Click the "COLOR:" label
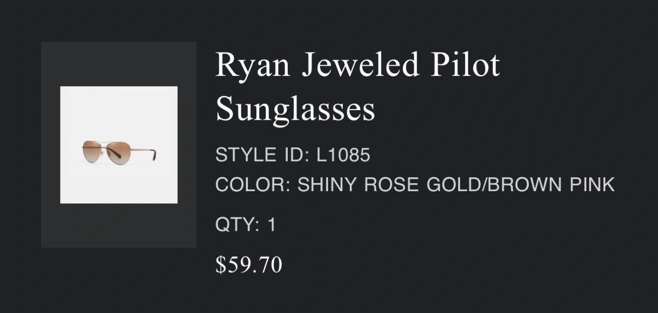The height and width of the screenshot is (313, 658). (x=253, y=185)
